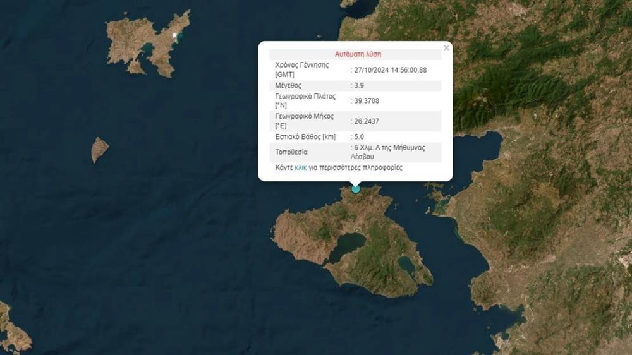
Task: Click the teal earthquake epicenter marker
Action: [356, 188]
